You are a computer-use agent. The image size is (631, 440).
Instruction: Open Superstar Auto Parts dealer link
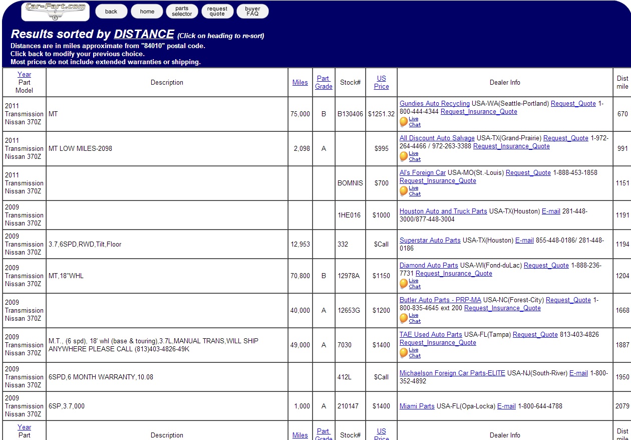(430, 241)
